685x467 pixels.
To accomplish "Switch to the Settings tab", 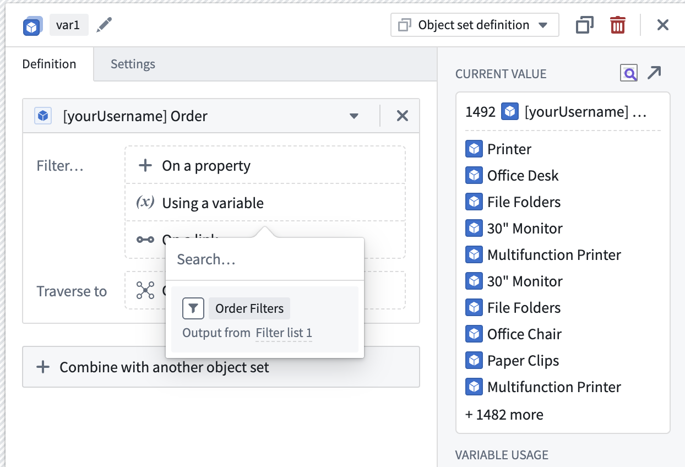I will click(133, 64).
